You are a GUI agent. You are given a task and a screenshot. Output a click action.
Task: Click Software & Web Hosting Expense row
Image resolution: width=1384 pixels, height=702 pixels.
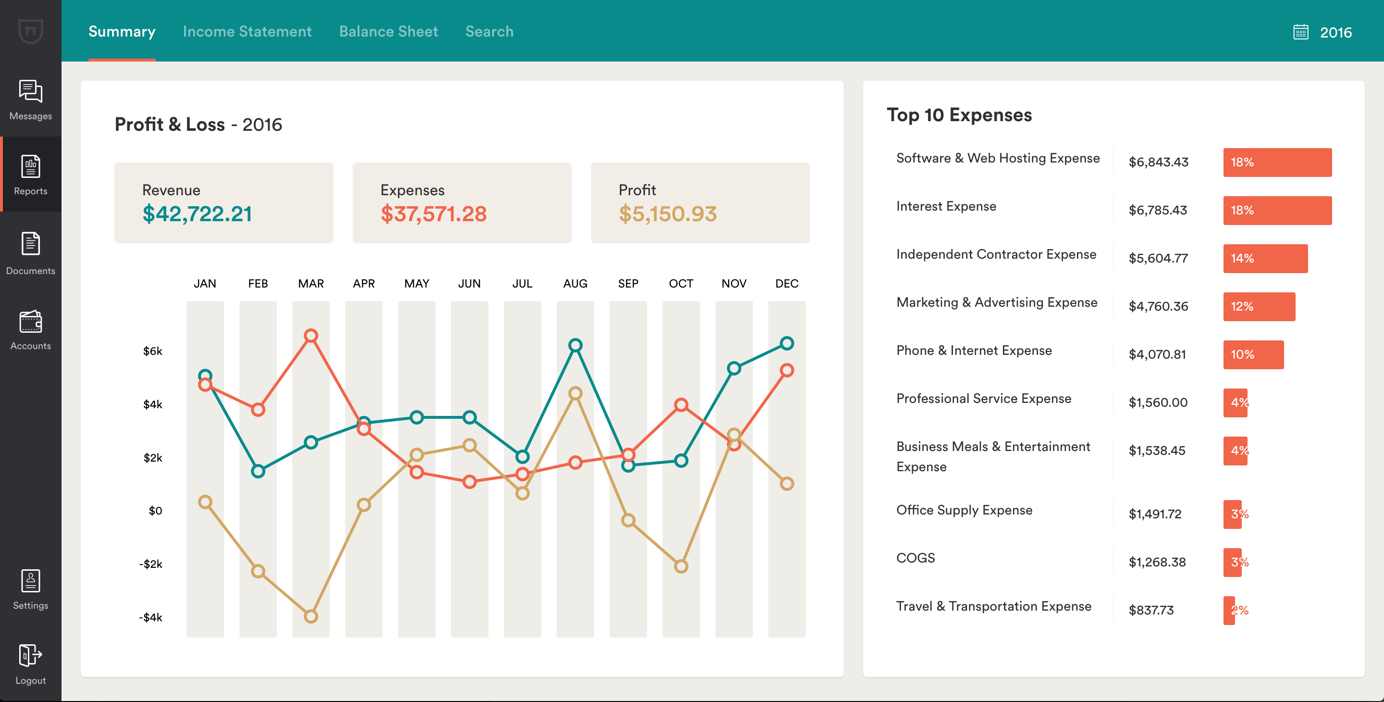click(998, 159)
